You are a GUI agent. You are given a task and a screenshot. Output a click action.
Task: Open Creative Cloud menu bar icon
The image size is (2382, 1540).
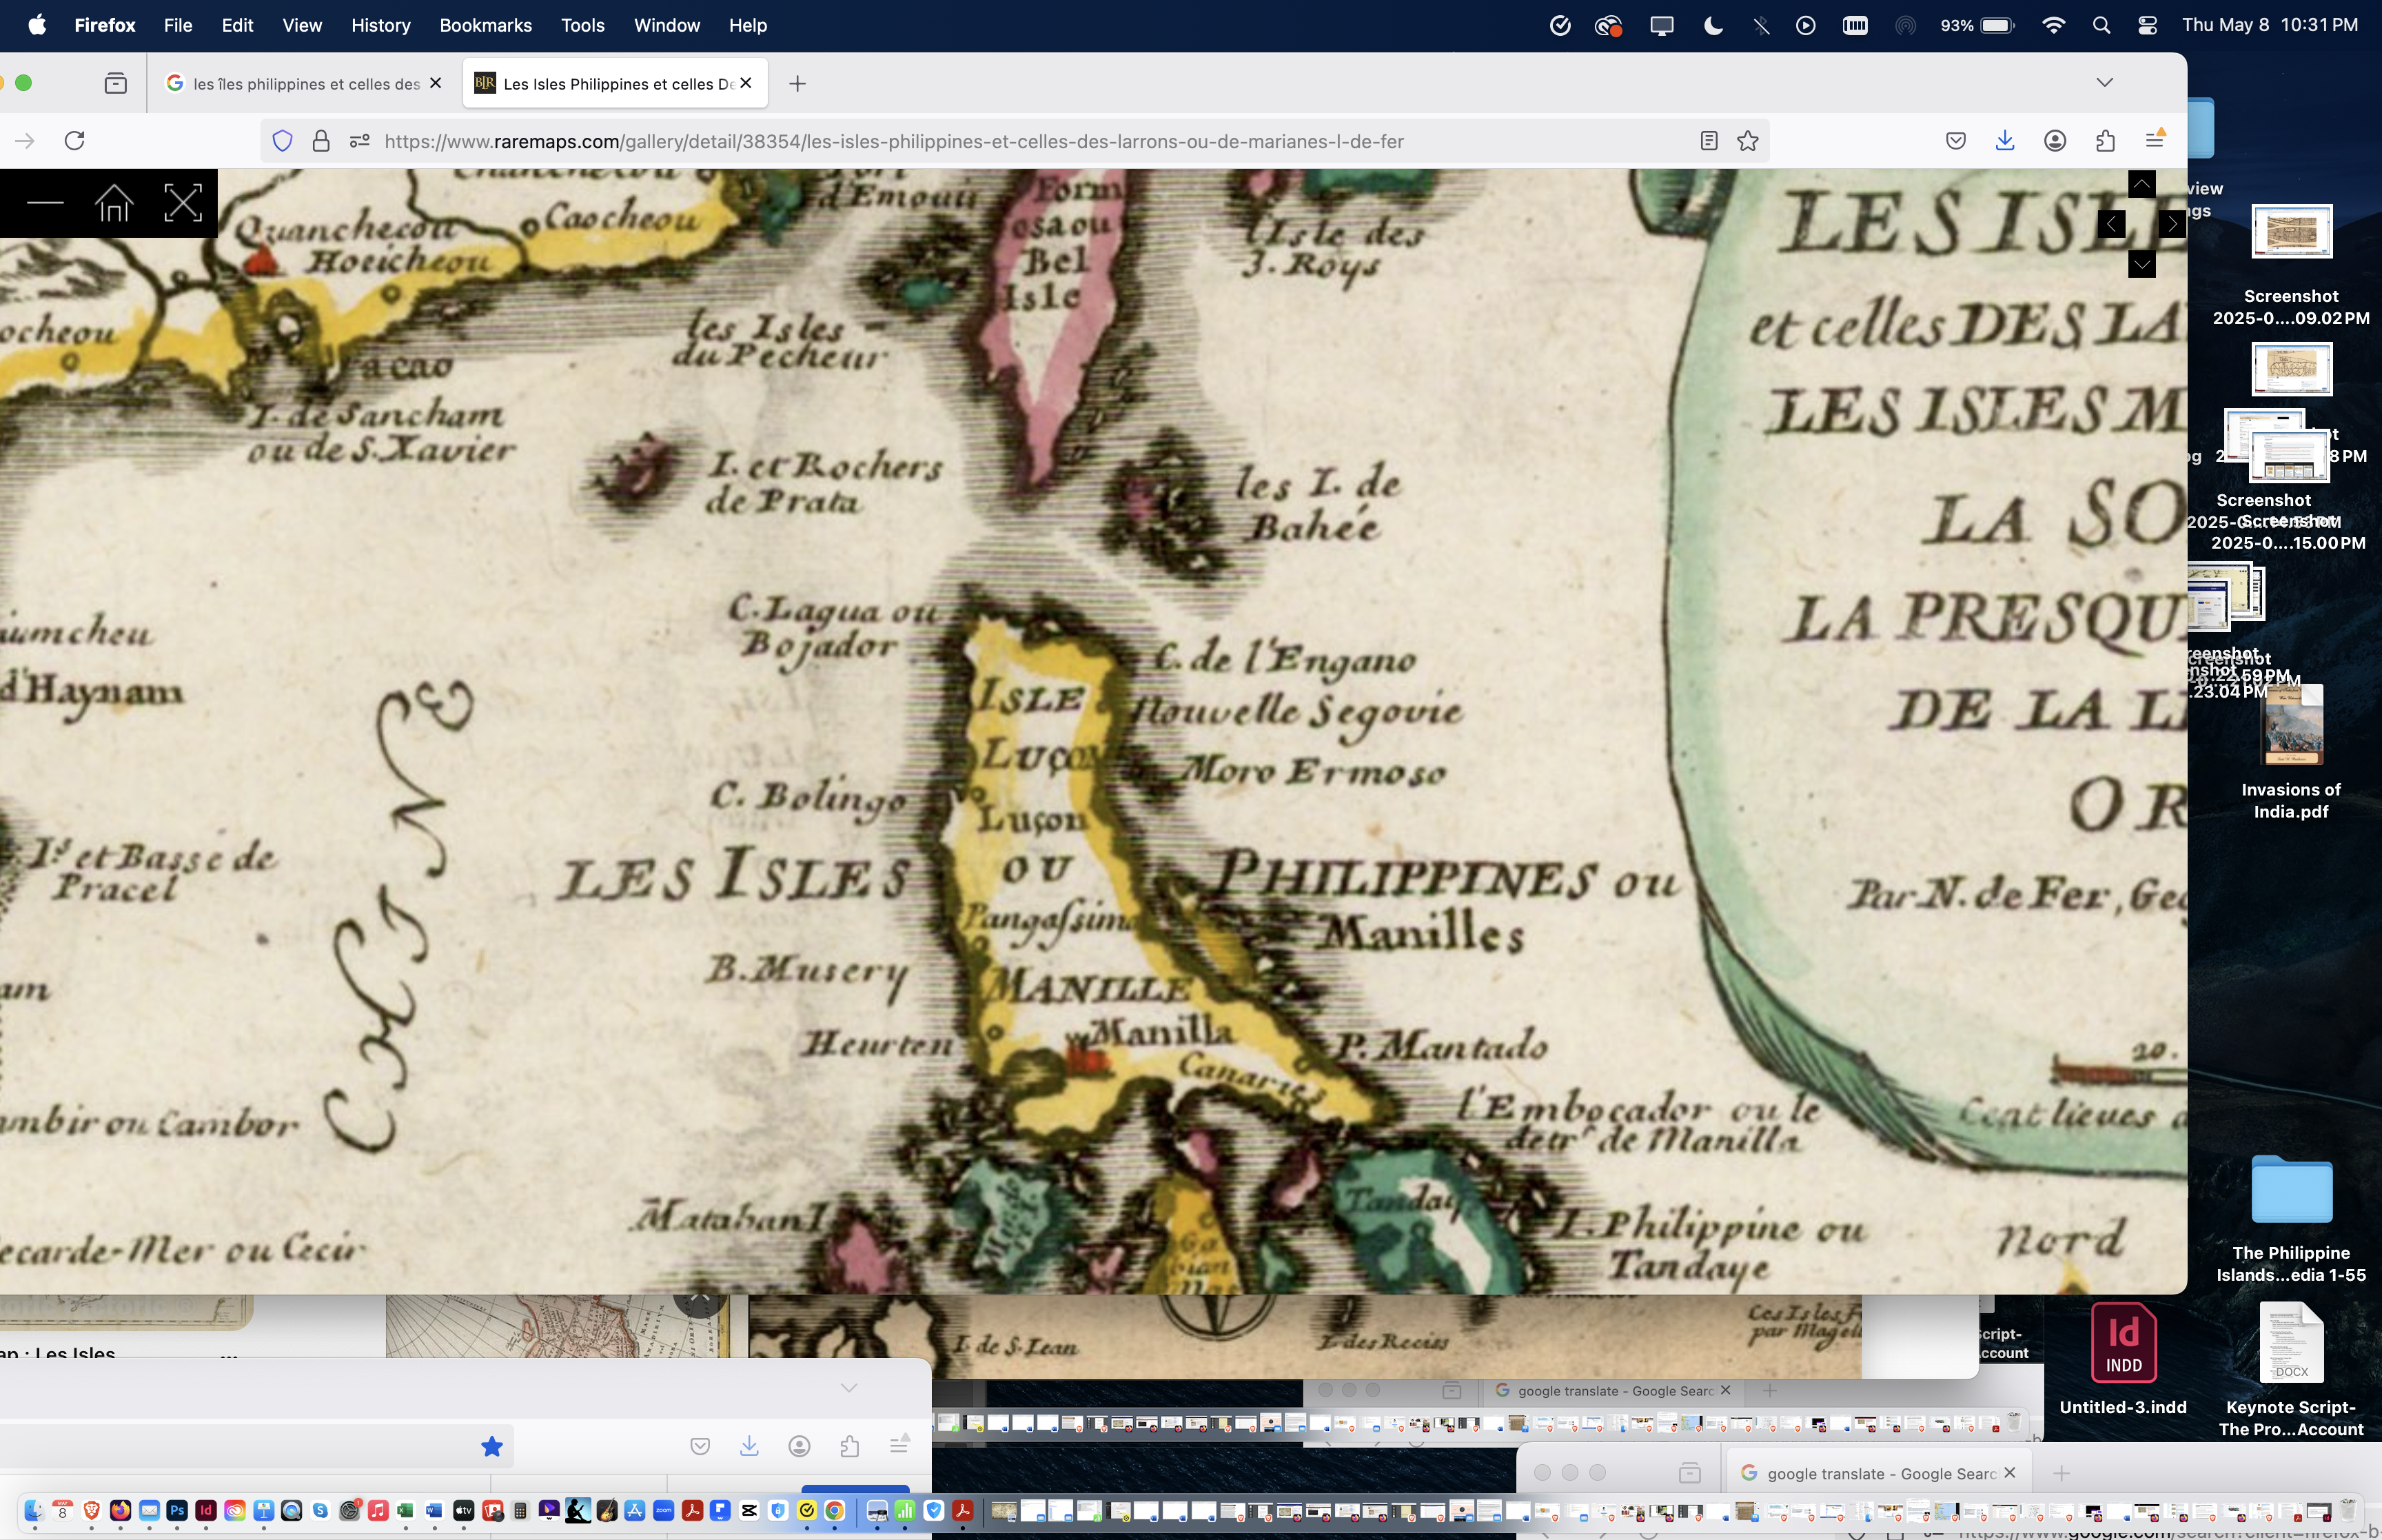[1607, 26]
